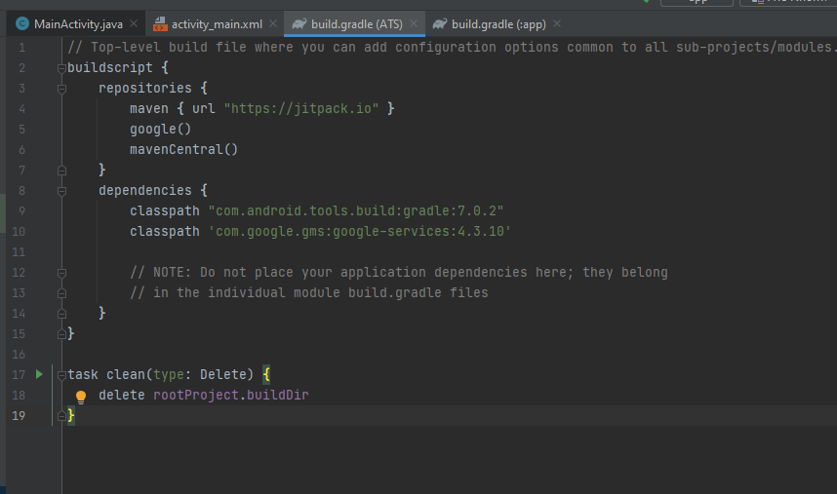The height and width of the screenshot is (494, 837).
Task: Switch to the build.gradle (:app) tab
Action: 498,24
